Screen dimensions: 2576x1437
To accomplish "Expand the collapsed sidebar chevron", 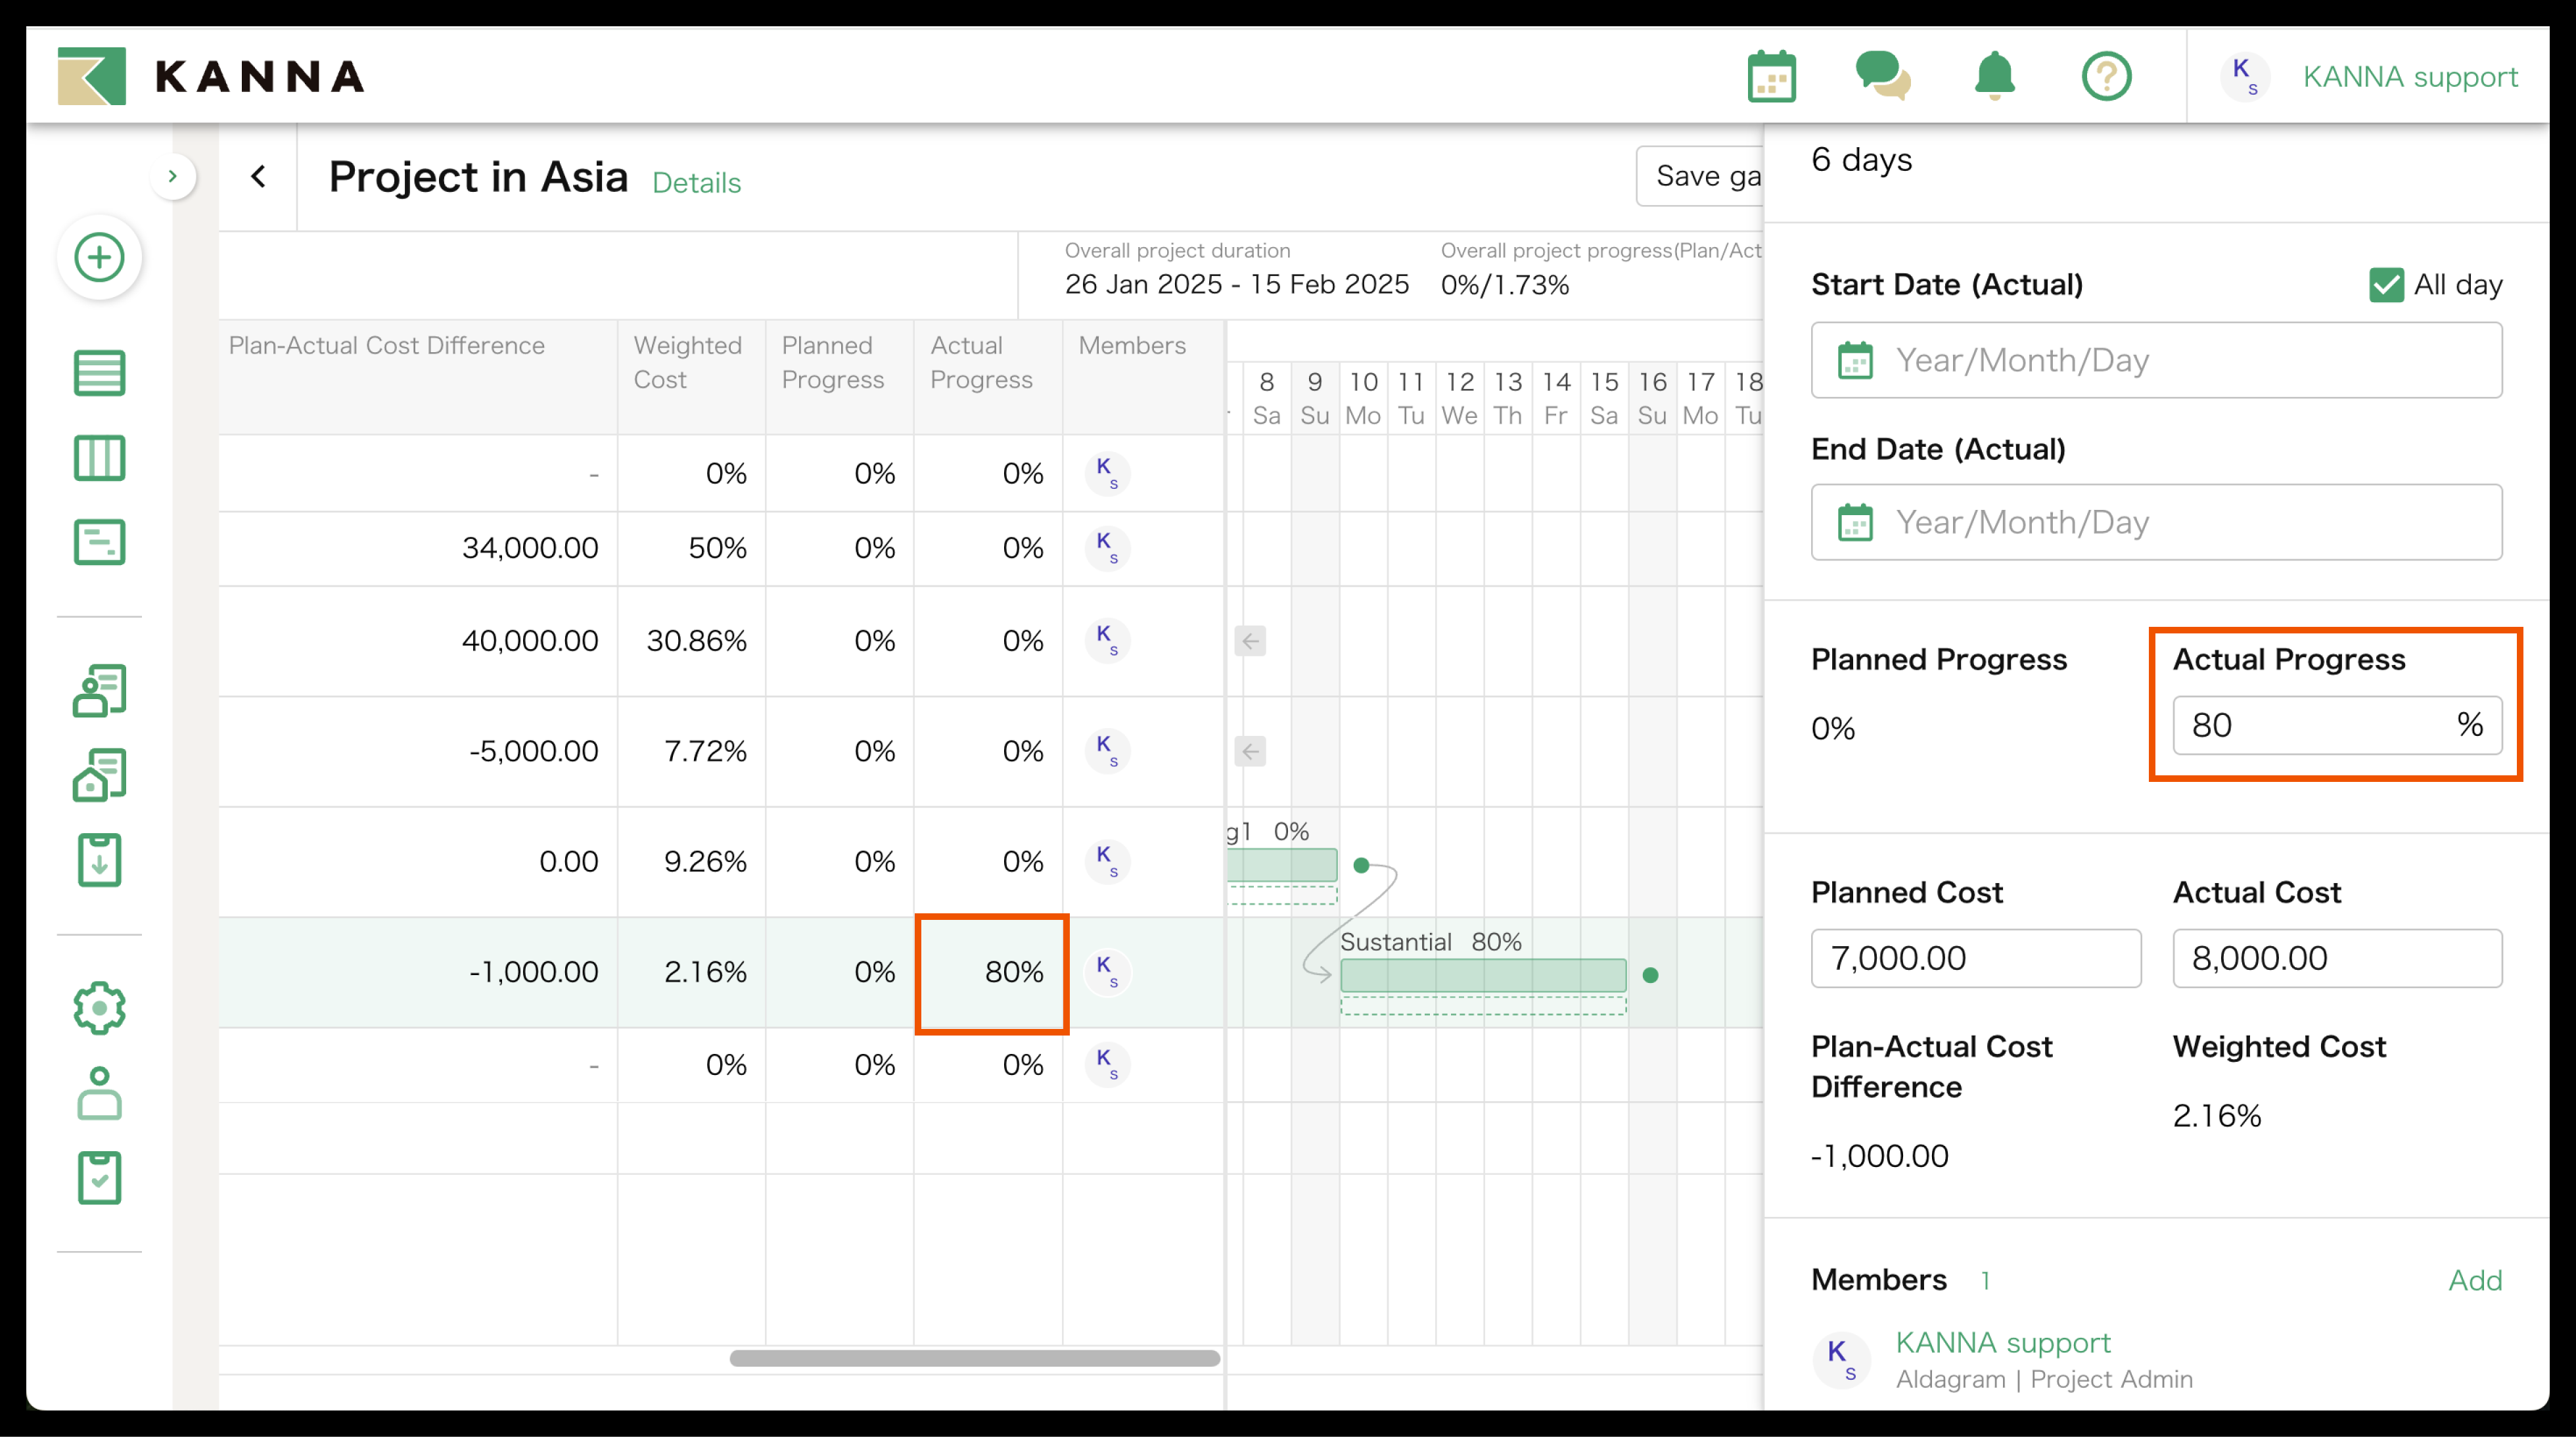I will [173, 177].
